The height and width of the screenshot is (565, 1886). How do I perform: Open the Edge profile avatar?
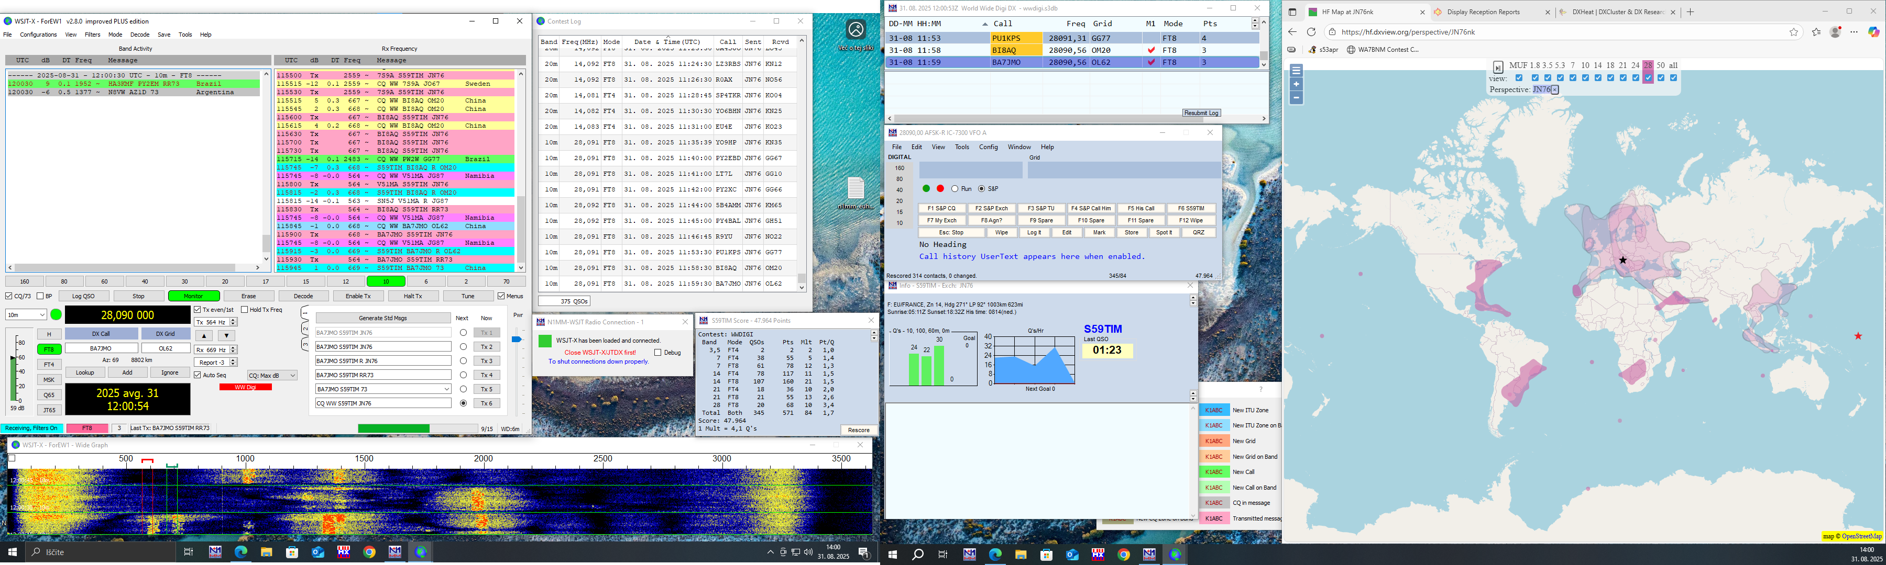1836,32
